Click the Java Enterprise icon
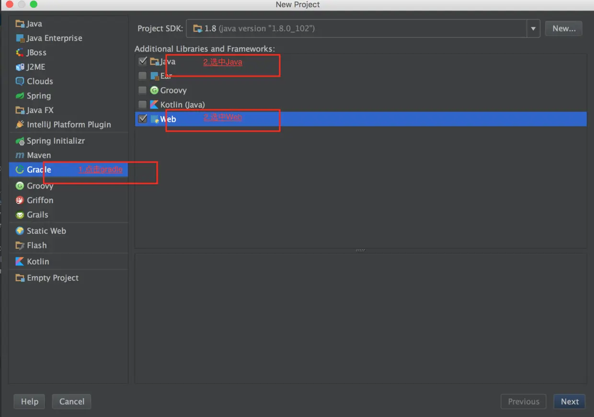The height and width of the screenshot is (417, 594). [20, 38]
